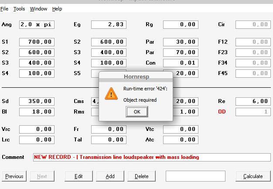Click the disabled Cir field
The image size is (273, 189).
[253, 24]
